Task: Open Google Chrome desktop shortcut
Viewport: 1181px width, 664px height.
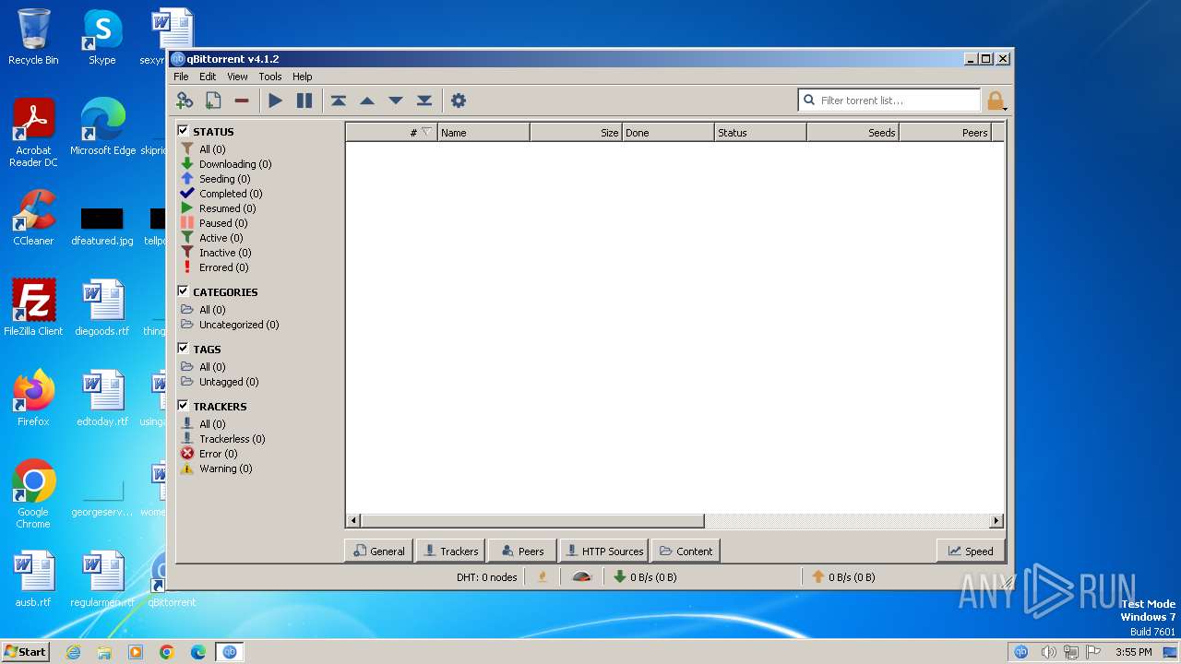Action: click(33, 494)
